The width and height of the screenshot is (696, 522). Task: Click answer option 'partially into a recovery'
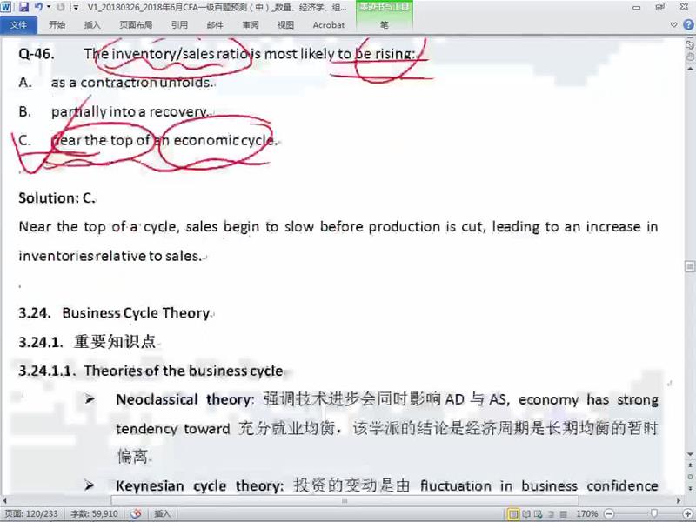130,112
